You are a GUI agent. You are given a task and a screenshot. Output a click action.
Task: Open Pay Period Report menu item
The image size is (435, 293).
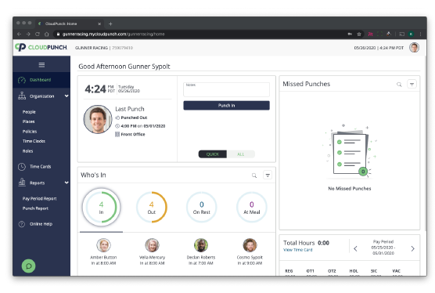point(39,198)
